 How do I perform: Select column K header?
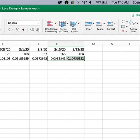(x=57, y=44)
